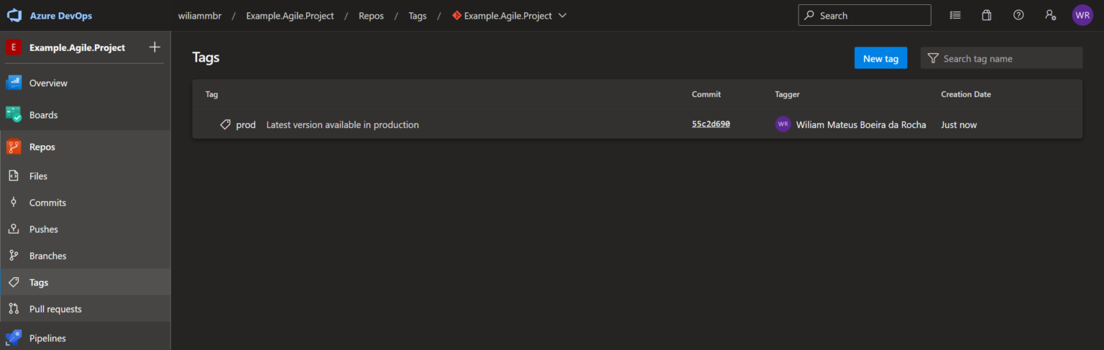Click the Tags breadcrumb
This screenshot has width=1104, height=350.
(x=418, y=16)
